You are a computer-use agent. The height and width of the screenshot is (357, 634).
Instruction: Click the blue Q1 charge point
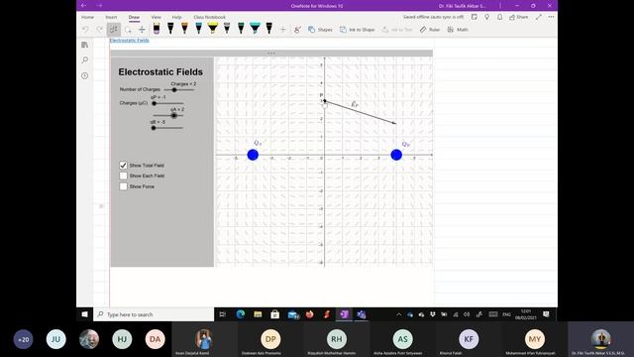click(253, 155)
